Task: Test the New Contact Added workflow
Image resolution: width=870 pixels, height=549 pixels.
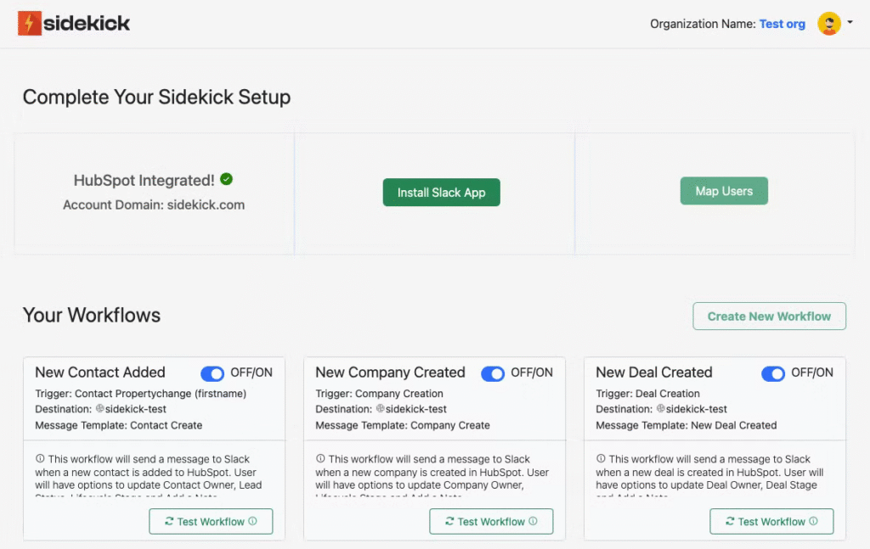Action: point(210,522)
